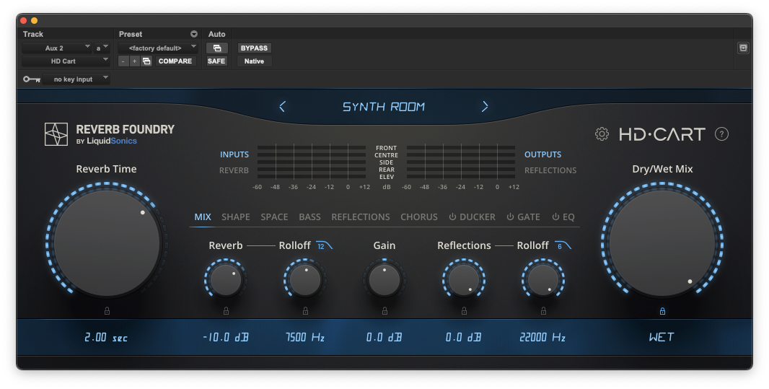
Task: Switch to the BASS tab
Action: click(x=309, y=217)
